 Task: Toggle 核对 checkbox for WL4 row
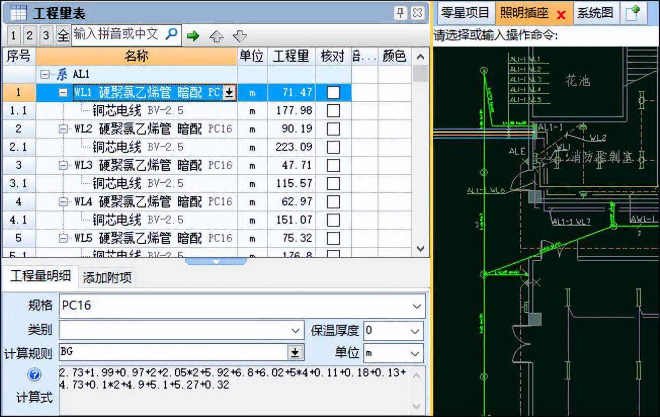(x=333, y=202)
